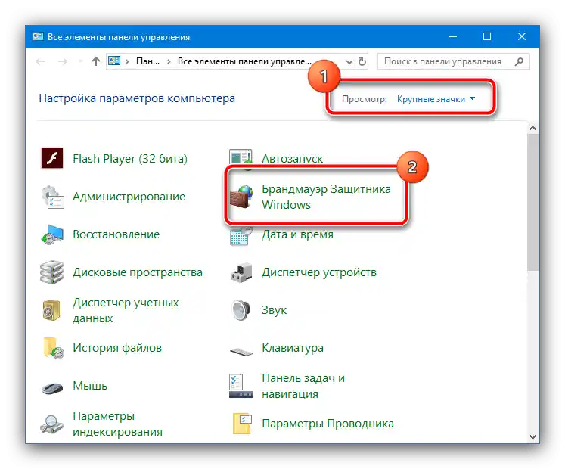Click the Дата и время icon
Image resolution: width=565 pixels, height=469 pixels.
tap(241, 236)
